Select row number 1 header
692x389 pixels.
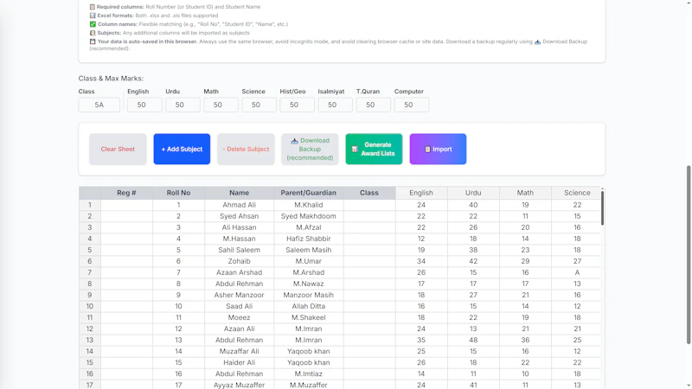coord(90,205)
